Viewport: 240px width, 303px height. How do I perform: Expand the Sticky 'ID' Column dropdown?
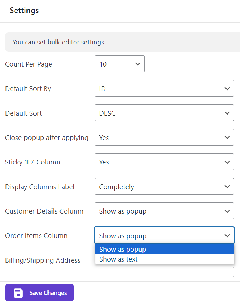click(x=164, y=162)
